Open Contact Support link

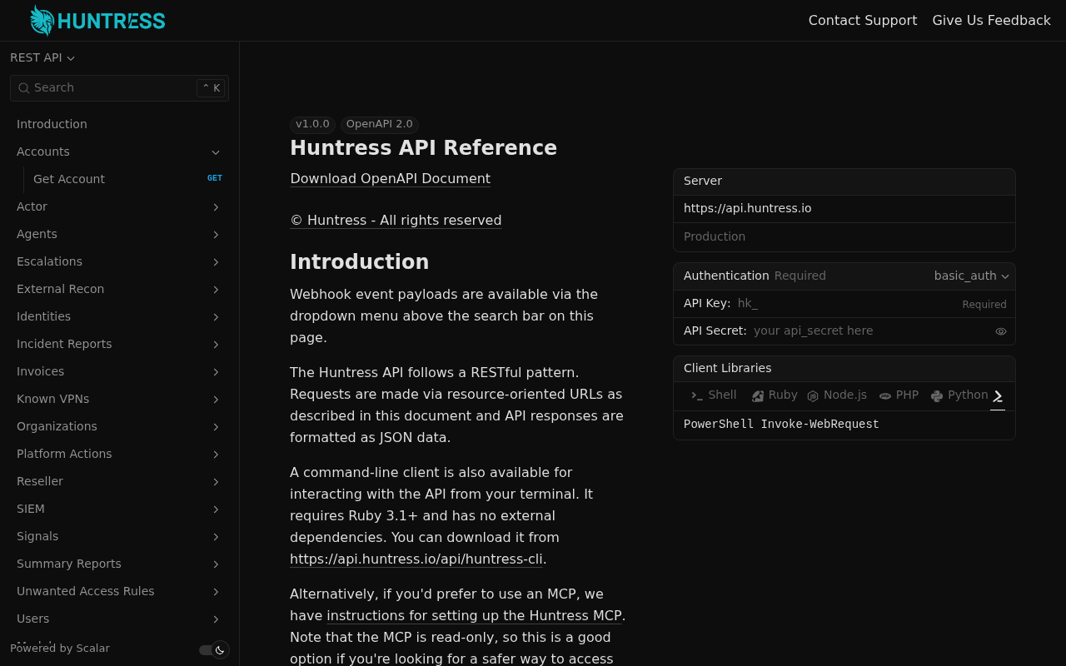click(x=863, y=20)
